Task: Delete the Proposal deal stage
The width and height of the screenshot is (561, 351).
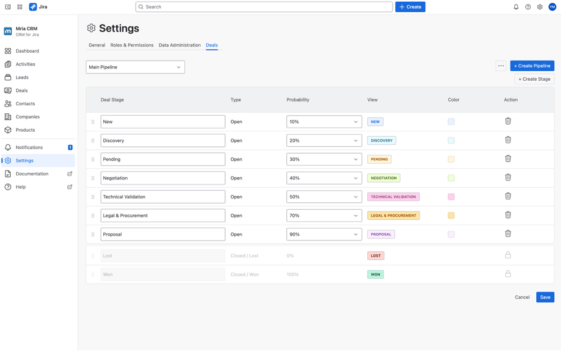Action: 508,233
